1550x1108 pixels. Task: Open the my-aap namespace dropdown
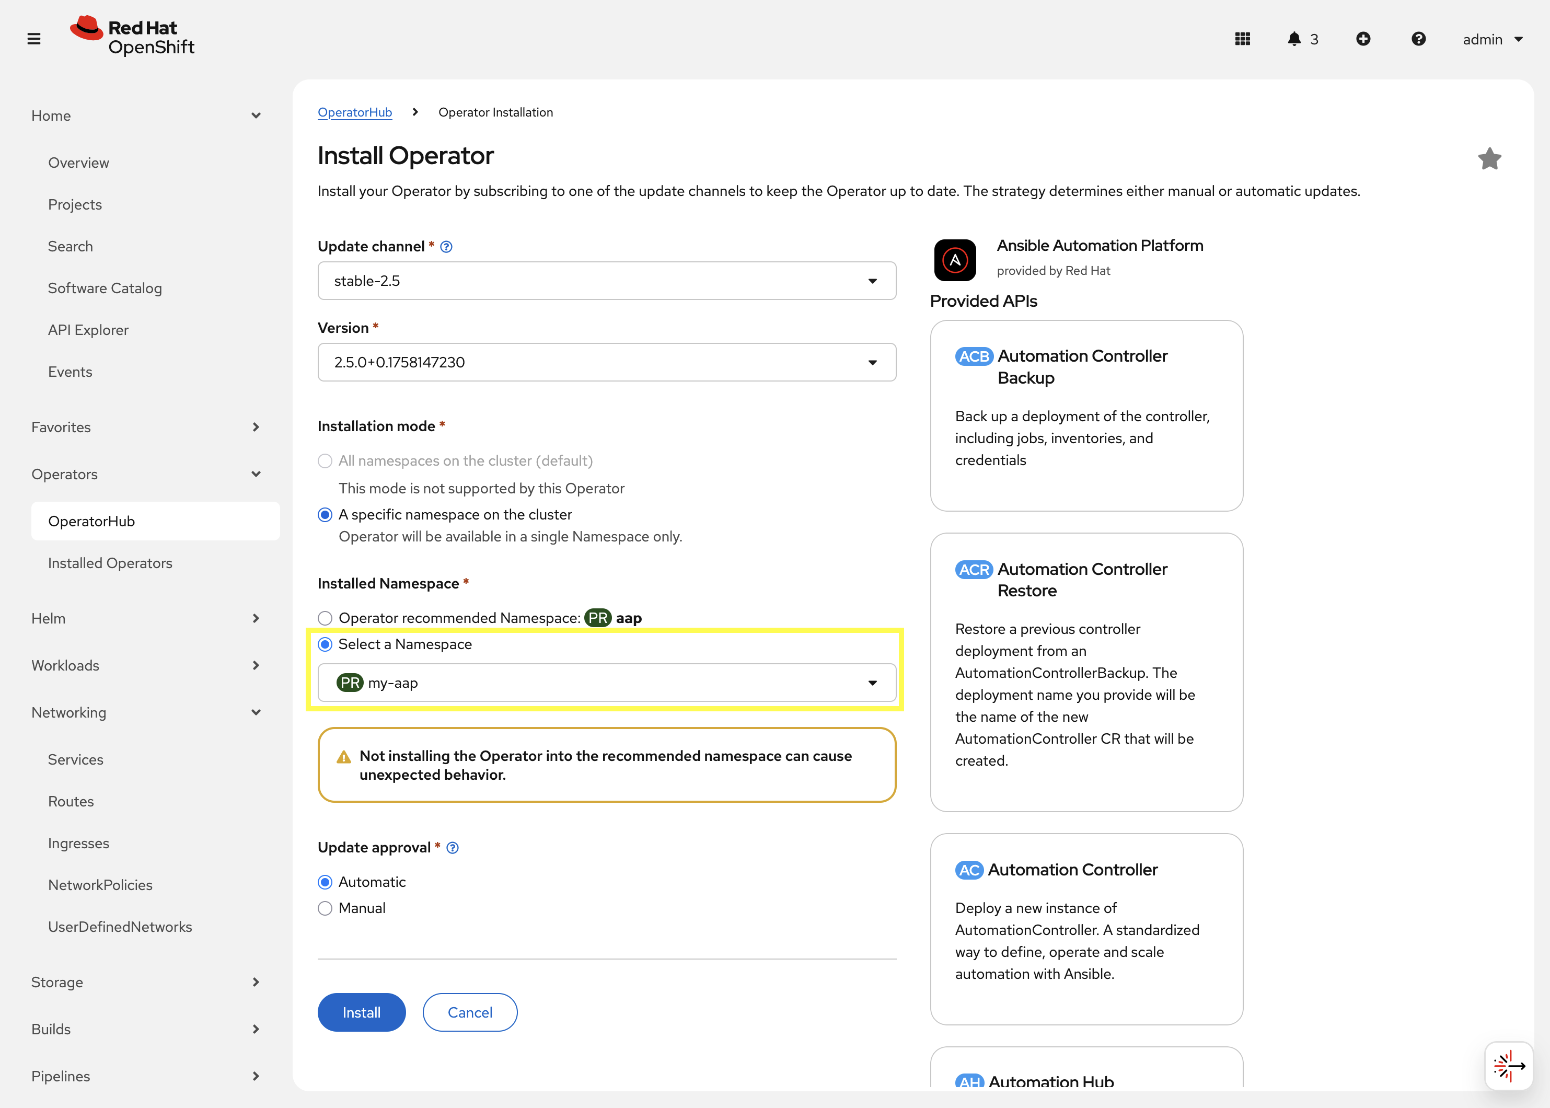606,683
